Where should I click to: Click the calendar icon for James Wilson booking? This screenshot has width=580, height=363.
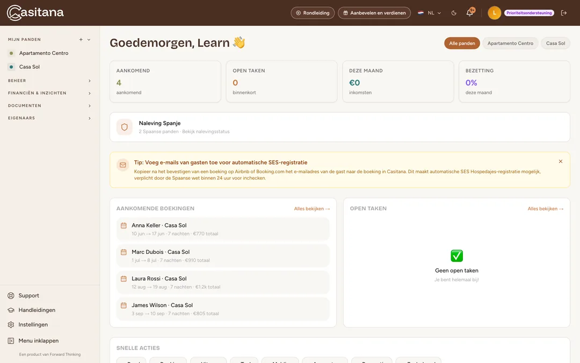click(x=124, y=305)
